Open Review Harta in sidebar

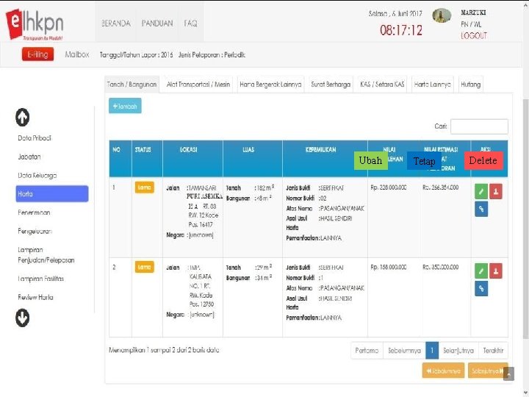[x=35, y=298]
